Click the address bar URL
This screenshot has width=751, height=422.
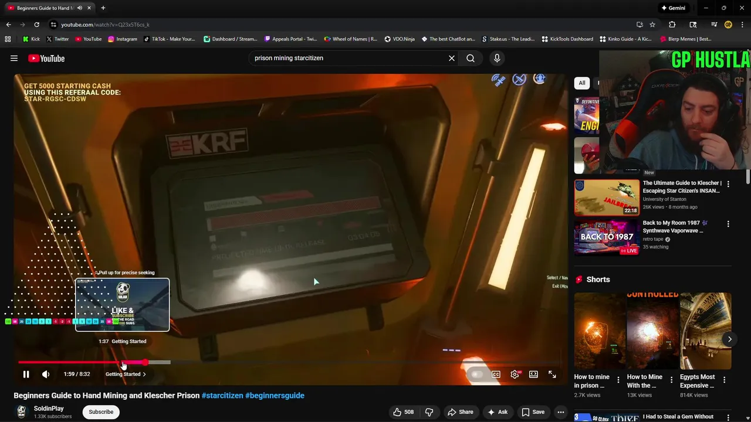106,25
